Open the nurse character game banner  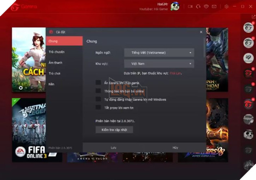(29, 60)
